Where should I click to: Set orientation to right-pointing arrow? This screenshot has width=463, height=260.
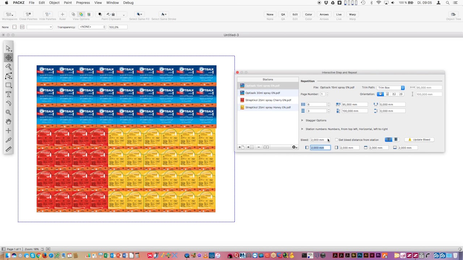tap(400, 94)
